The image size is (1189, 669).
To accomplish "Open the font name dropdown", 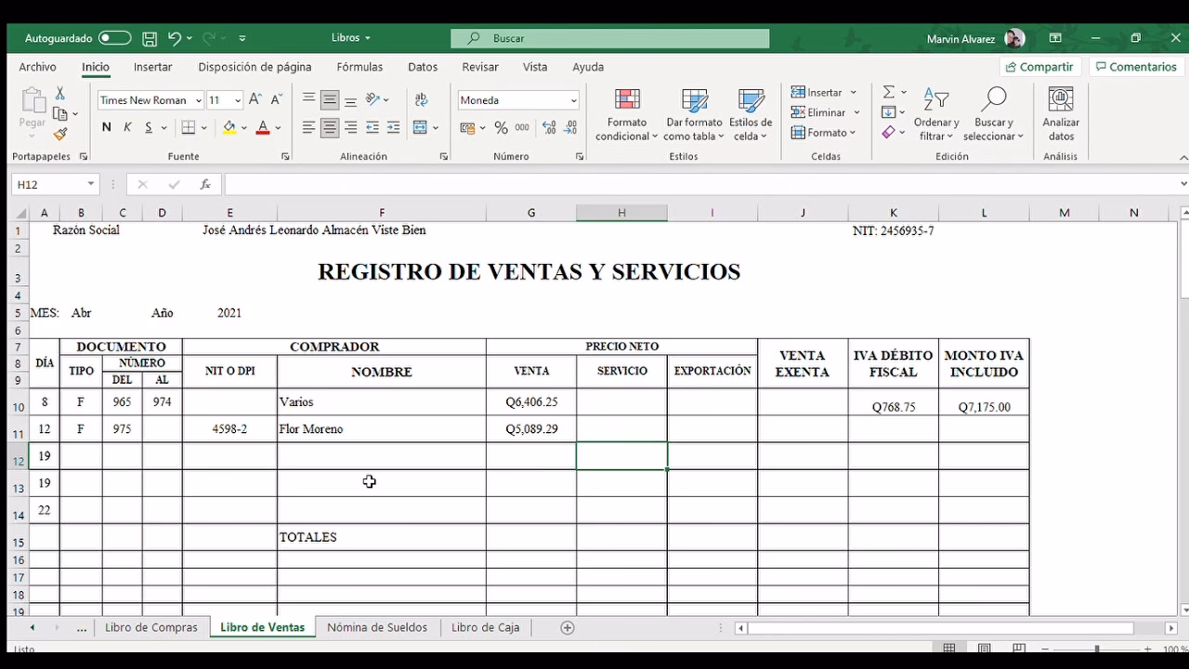I will (198, 100).
